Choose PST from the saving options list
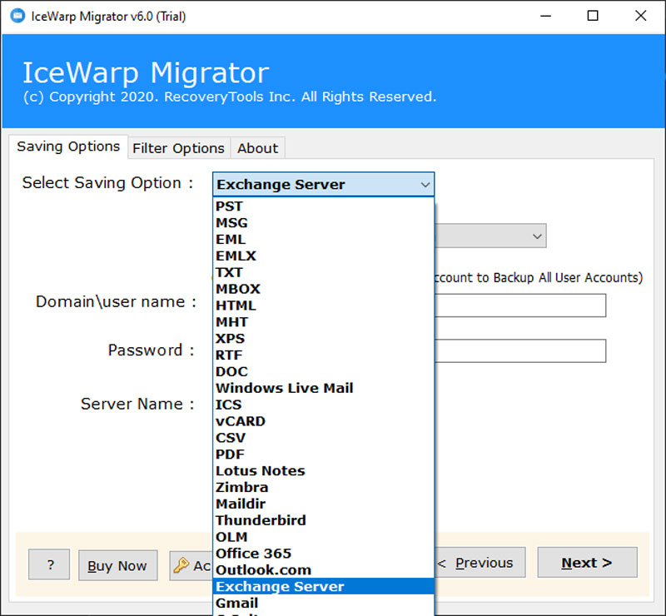 pos(323,206)
